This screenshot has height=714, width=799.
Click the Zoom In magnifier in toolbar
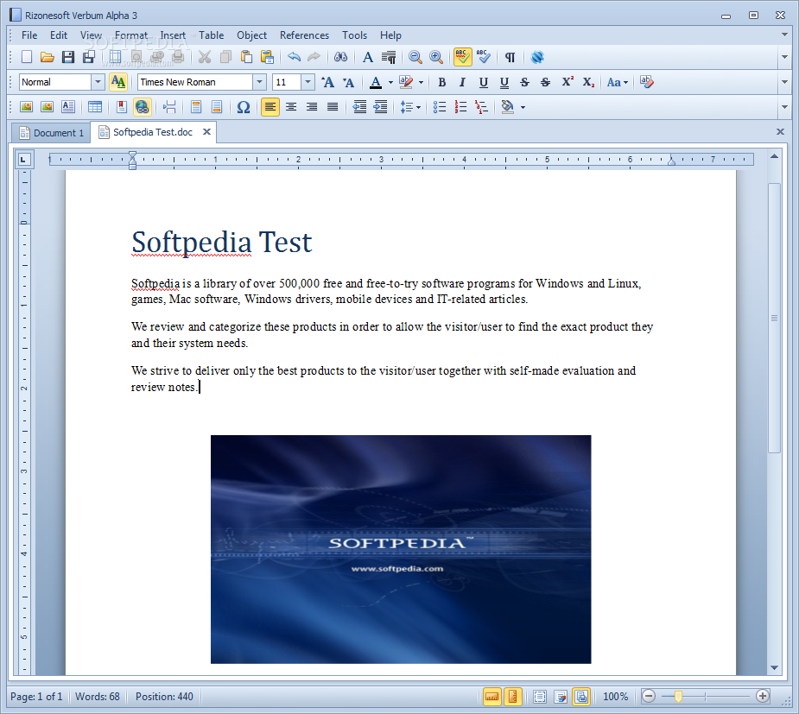(x=436, y=57)
